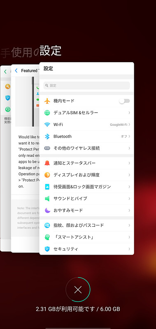Tap the Smart Assist icon
Viewport: 156px width, 329px height.
[x=47, y=237]
